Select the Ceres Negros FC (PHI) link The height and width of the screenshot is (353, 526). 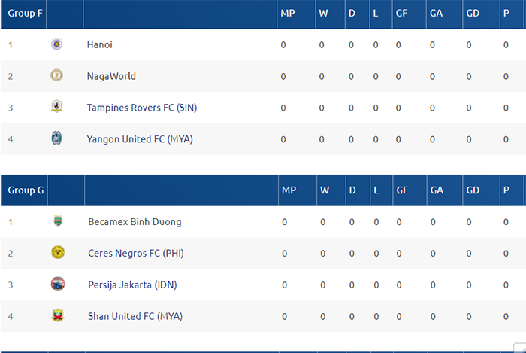click(x=135, y=254)
